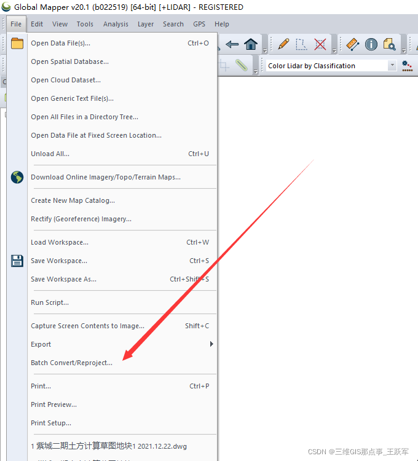Click the greyed crosshair grid toolbar icon
The width and height of the screenshot is (418, 461).
pyautogui.click(x=224, y=65)
